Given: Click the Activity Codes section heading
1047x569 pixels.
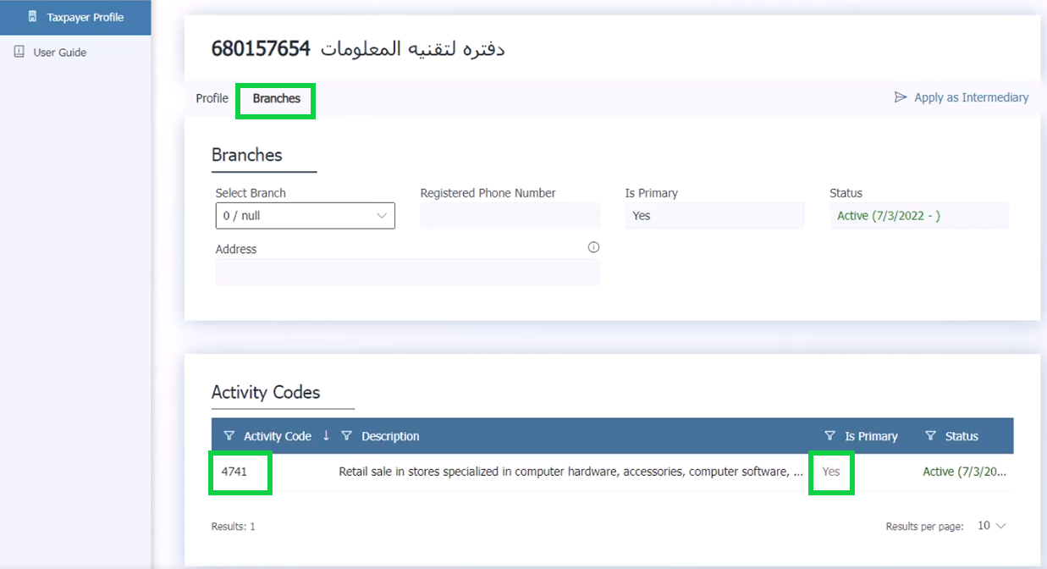Looking at the screenshot, I should click(x=266, y=392).
